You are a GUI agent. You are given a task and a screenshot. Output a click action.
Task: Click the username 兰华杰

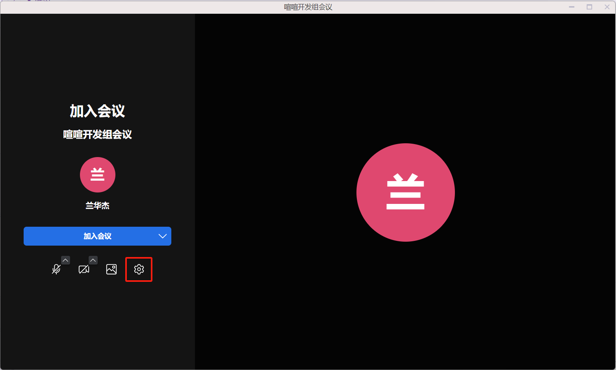[x=98, y=205]
